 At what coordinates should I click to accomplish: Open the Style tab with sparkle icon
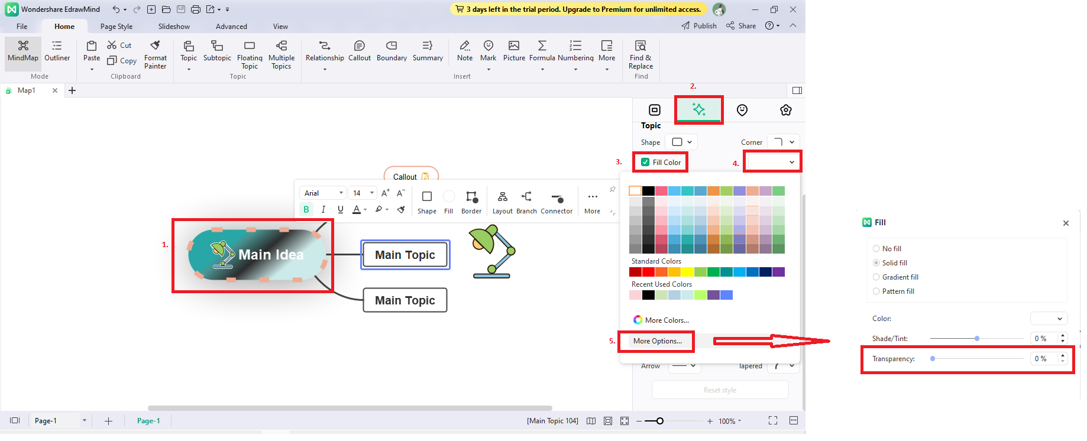[x=698, y=110]
